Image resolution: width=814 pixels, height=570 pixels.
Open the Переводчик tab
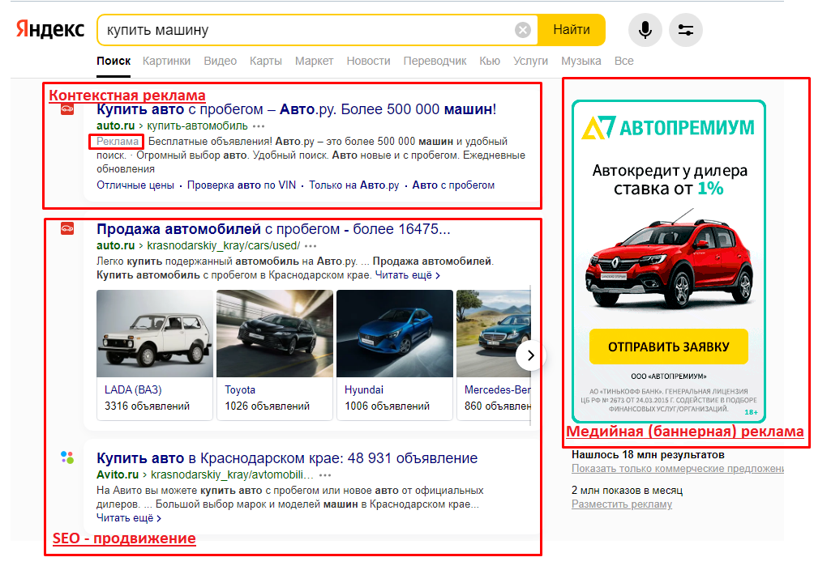click(x=435, y=62)
